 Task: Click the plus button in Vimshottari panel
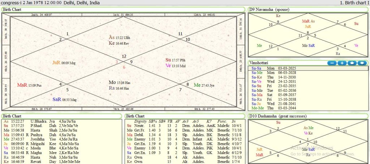342,63
